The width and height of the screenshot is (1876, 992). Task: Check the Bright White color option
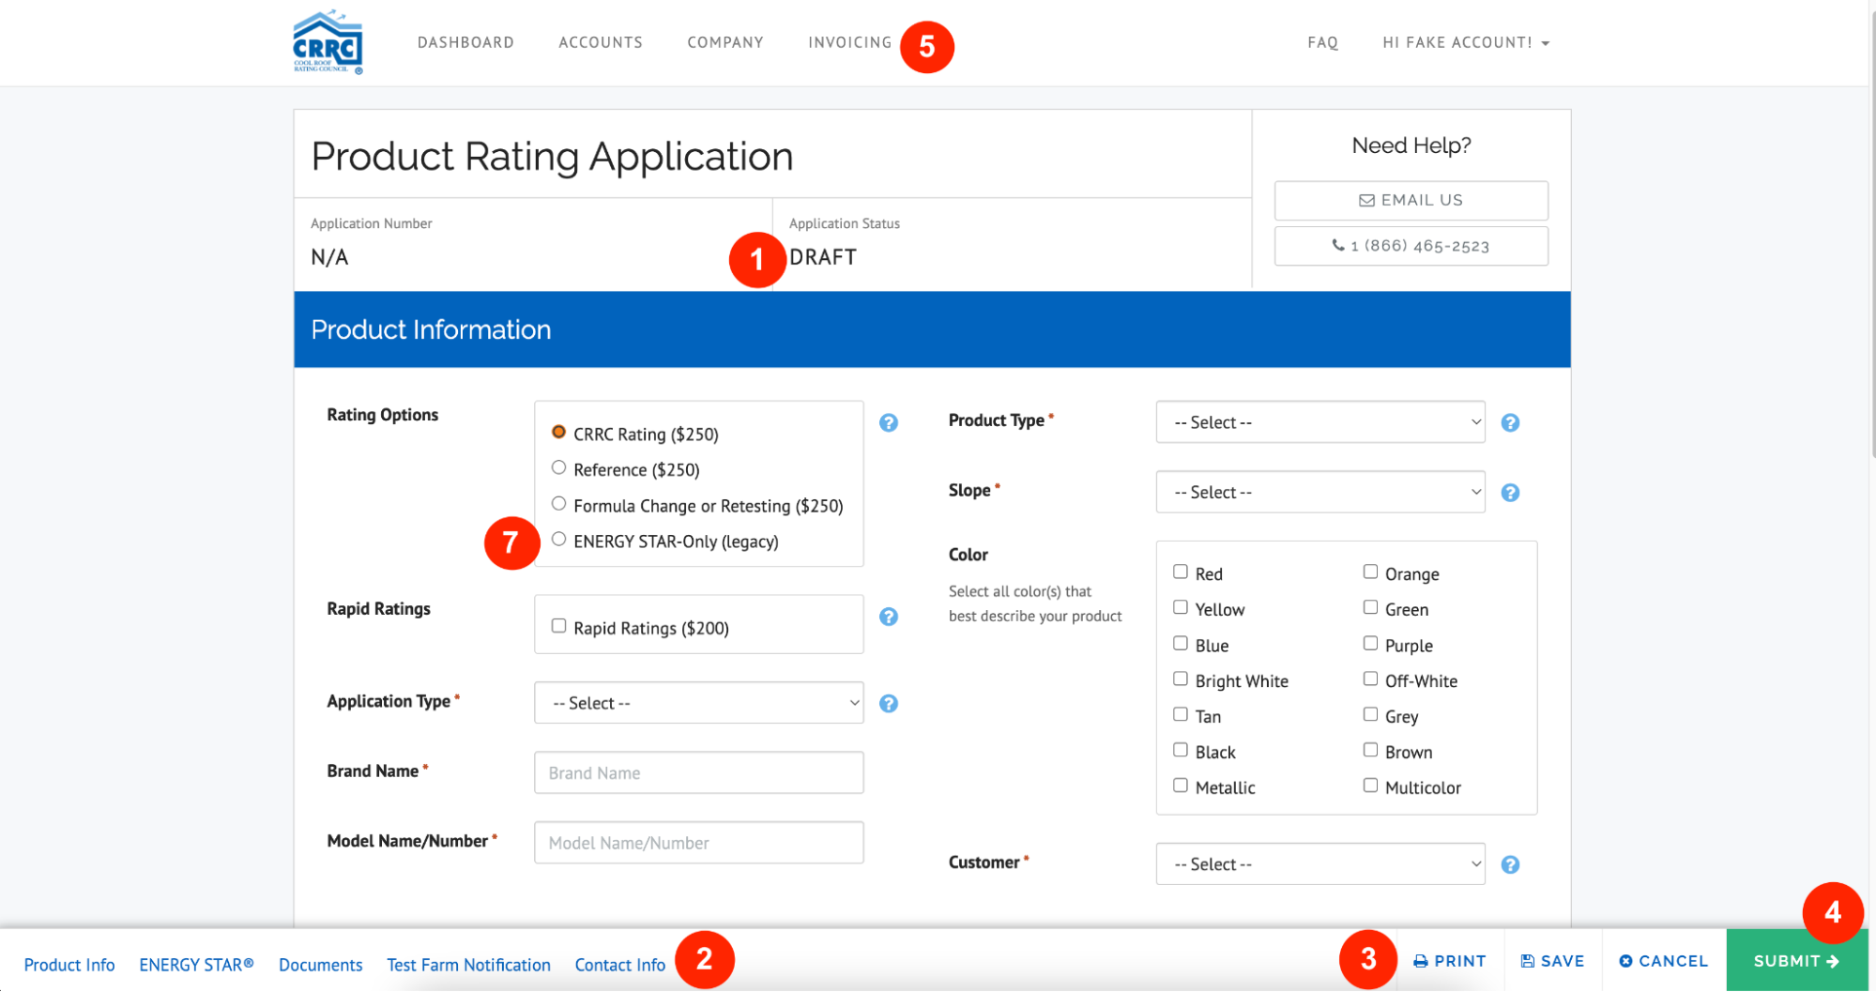click(1180, 678)
